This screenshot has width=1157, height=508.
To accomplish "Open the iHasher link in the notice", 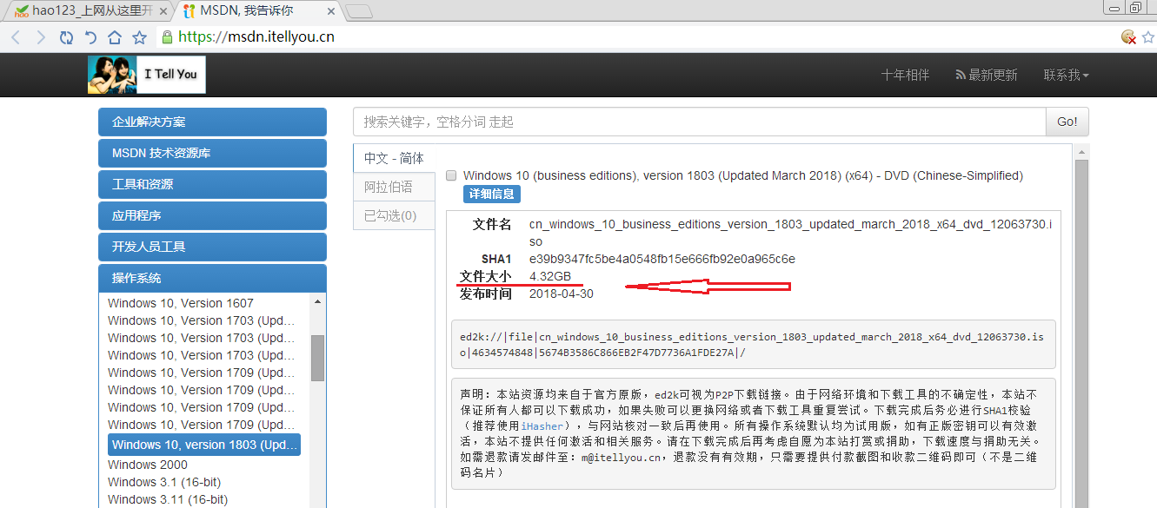I will (x=542, y=426).
